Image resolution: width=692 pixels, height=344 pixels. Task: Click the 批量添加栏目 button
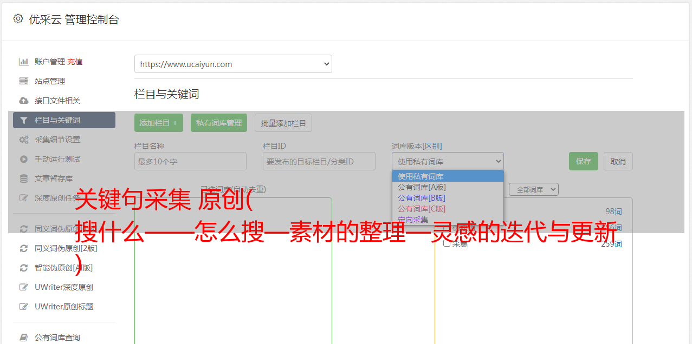(x=283, y=123)
